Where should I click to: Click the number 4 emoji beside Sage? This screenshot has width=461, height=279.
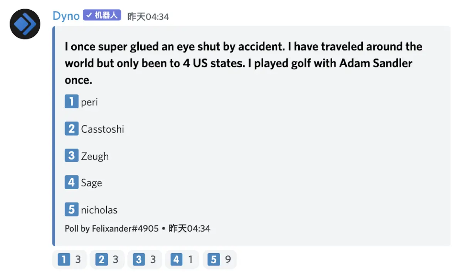pyautogui.click(x=71, y=182)
